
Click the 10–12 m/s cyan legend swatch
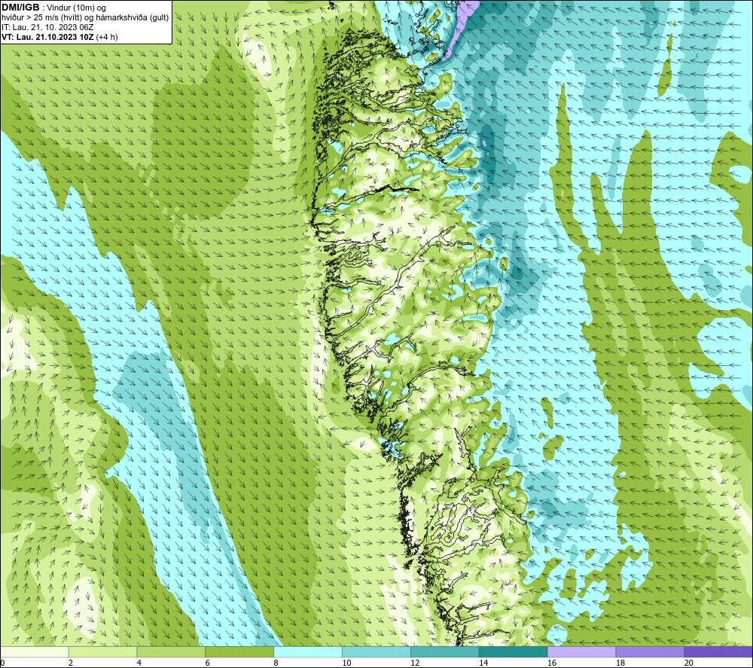coord(376,651)
